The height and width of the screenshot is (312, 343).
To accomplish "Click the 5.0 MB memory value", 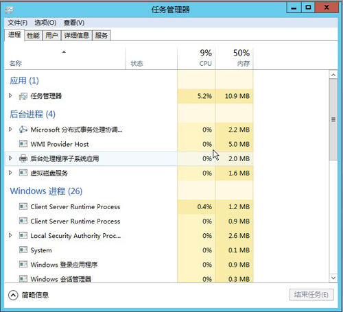I will 239,144.
